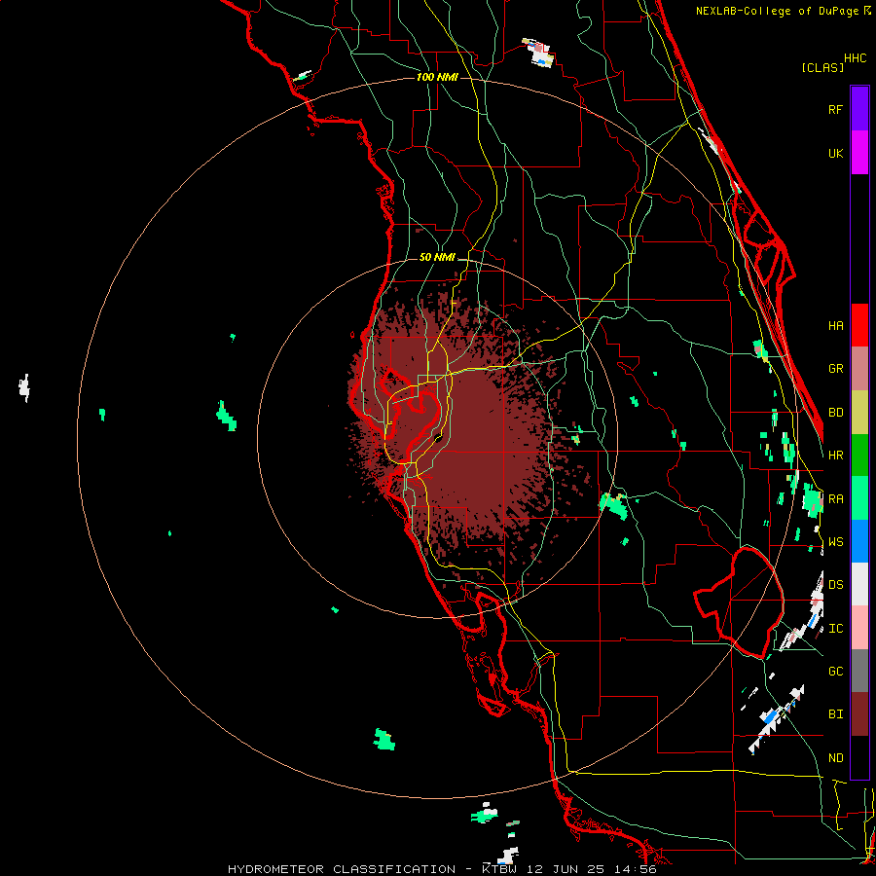
Task: Click the ND legend label
Action: (x=835, y=758)
